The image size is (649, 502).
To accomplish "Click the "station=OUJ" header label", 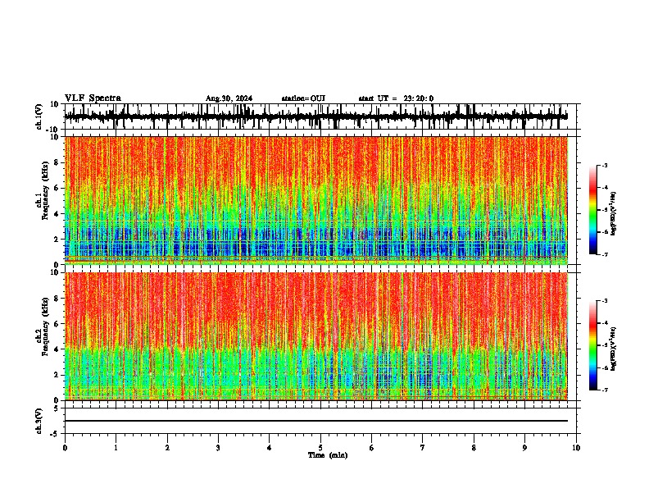I will tap(303, 98).
